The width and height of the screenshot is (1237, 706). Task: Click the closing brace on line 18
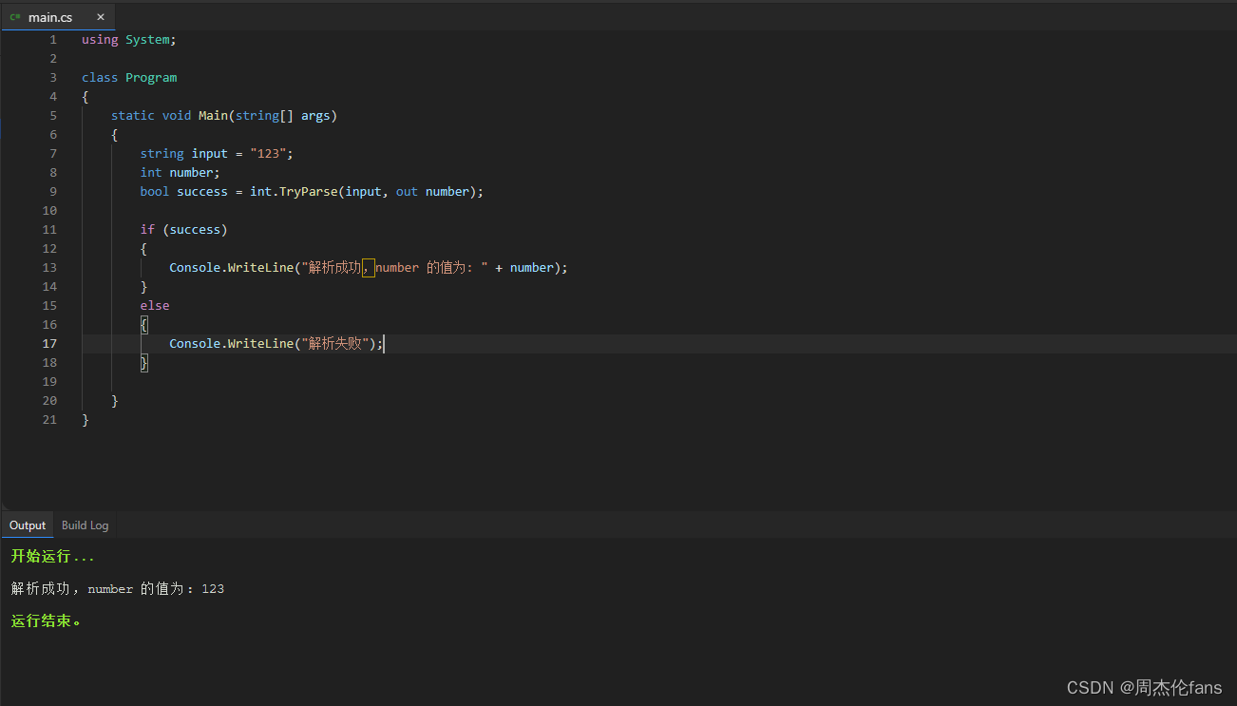(144, 363)
